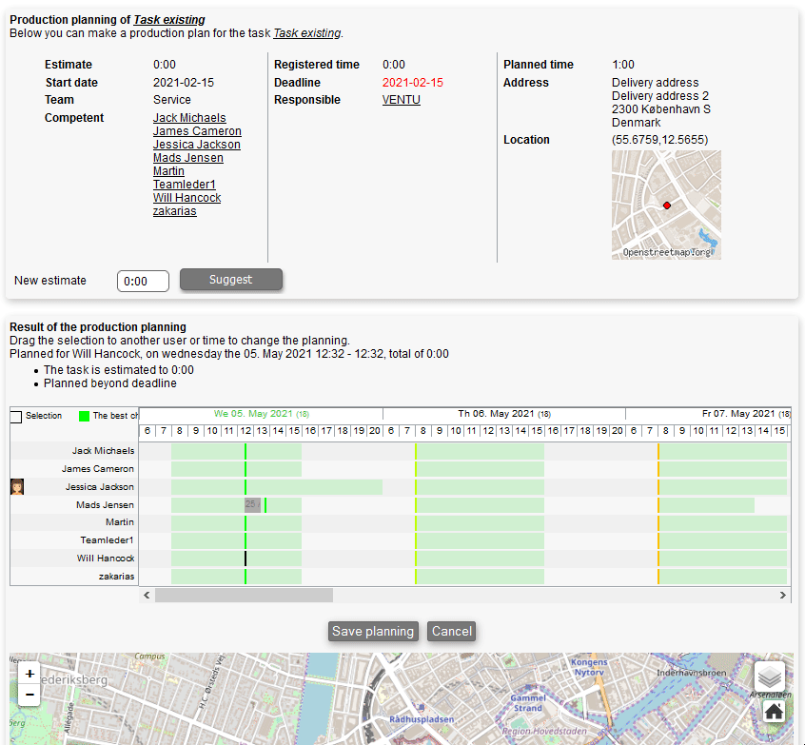Open Task existing link in heading

(168, 19)
